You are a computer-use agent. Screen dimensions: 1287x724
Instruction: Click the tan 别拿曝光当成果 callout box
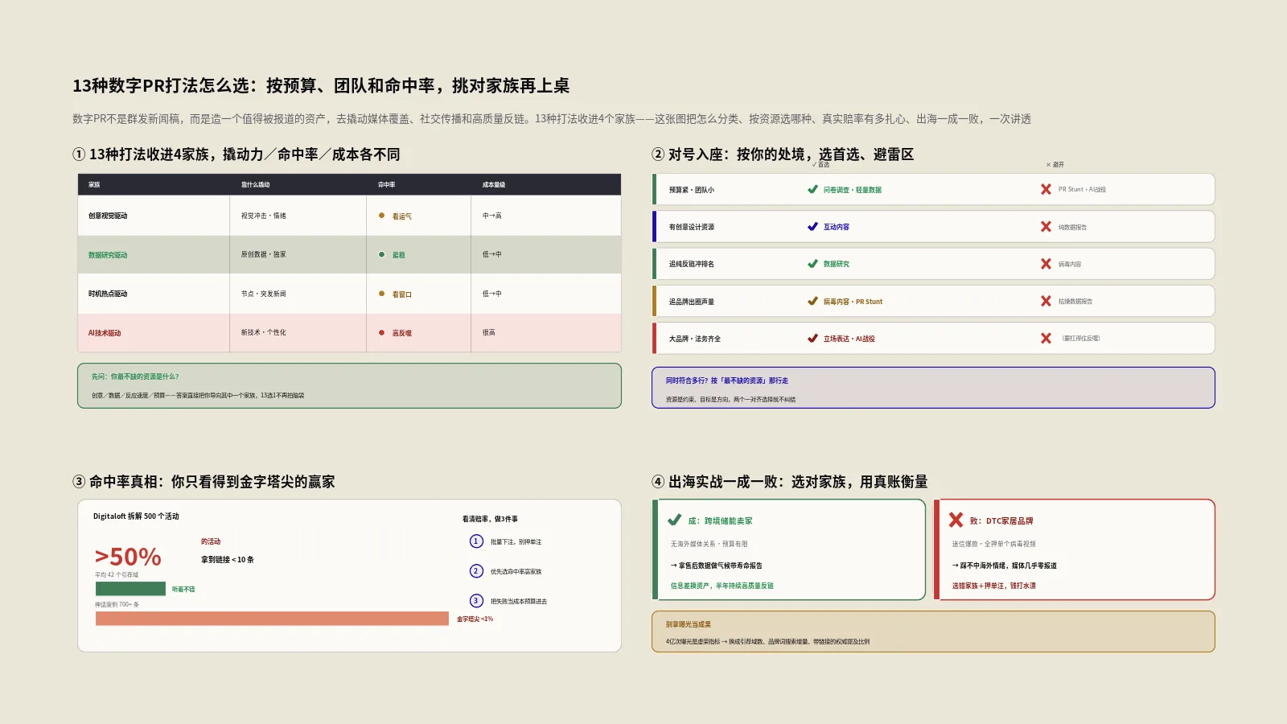[933, 631]
